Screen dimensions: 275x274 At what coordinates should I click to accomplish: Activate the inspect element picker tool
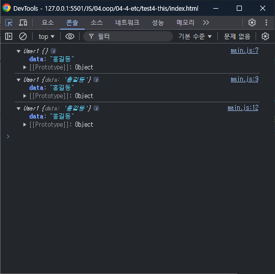pos(9,22)
